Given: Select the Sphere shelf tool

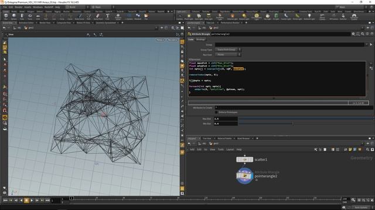Looking at the screenshot, I should pos(14,16).
